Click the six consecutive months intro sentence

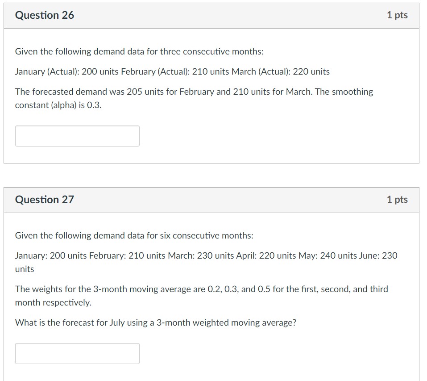click(x=134, y=235)
